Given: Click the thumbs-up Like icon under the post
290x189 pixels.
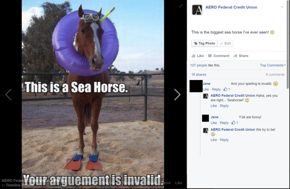Looking at the screenshot, I should tap(193, 56).
